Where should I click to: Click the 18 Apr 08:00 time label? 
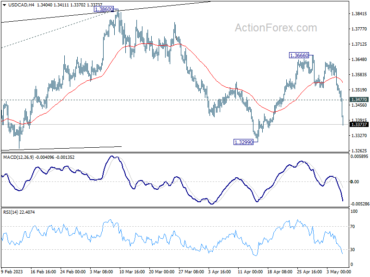click(x=280, y=271)
